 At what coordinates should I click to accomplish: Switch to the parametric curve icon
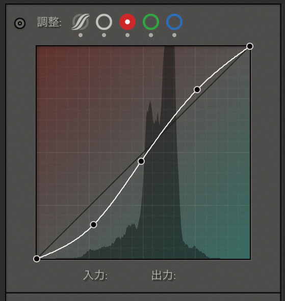pyautogui.click(x=81, y=22)
